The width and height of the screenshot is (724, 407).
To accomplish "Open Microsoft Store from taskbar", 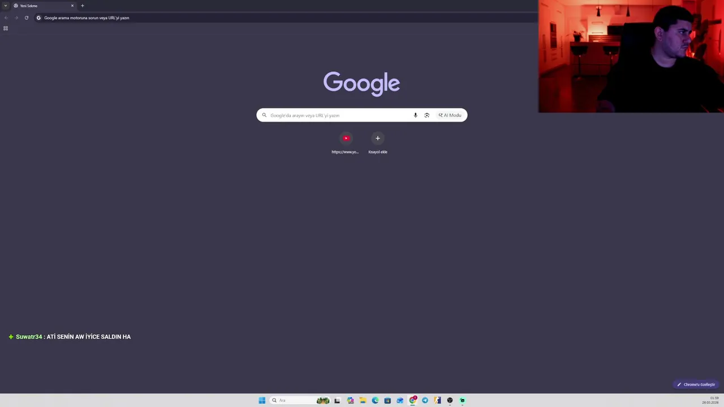I will (x=387, y=400).
